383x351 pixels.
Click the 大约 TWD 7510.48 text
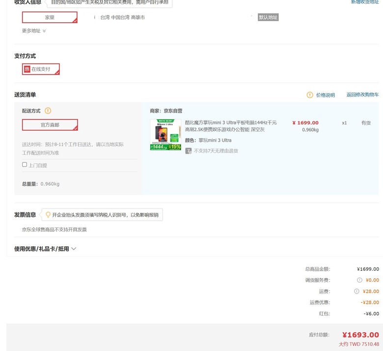click(359, 345)
